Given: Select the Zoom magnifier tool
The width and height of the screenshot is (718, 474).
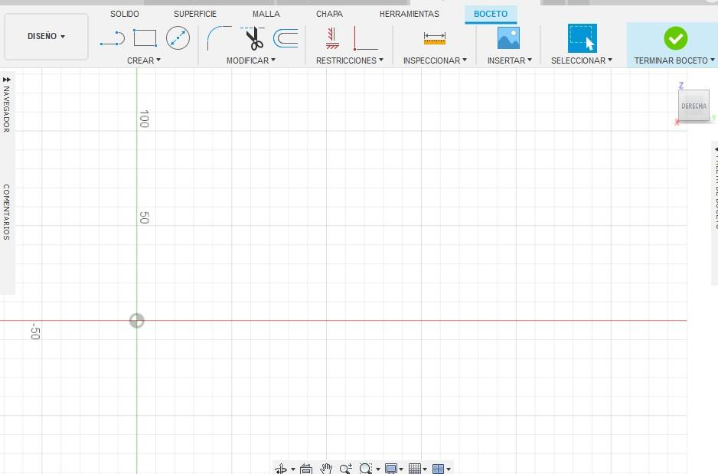Looking at the screenshot, I should coord(346,469).
